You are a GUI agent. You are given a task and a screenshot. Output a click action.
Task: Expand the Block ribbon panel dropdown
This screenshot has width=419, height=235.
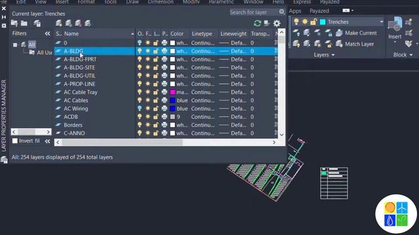pyautogui.click(x=411, y=55)
